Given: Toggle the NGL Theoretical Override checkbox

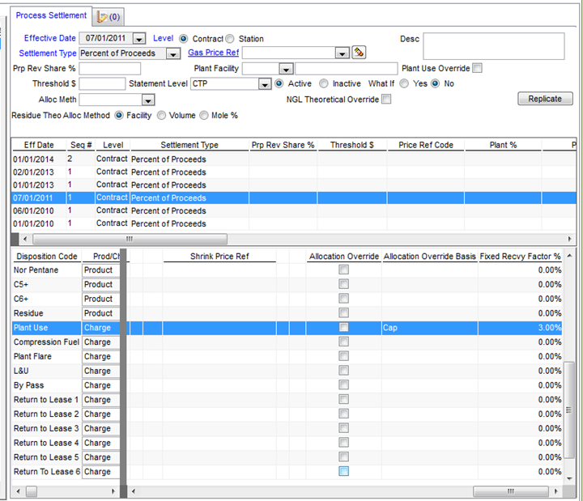Looking at the screenshot, I should click(386, 100).
